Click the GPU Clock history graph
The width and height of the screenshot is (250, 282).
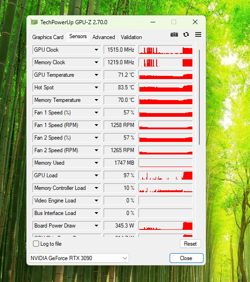tap(165, 50)
